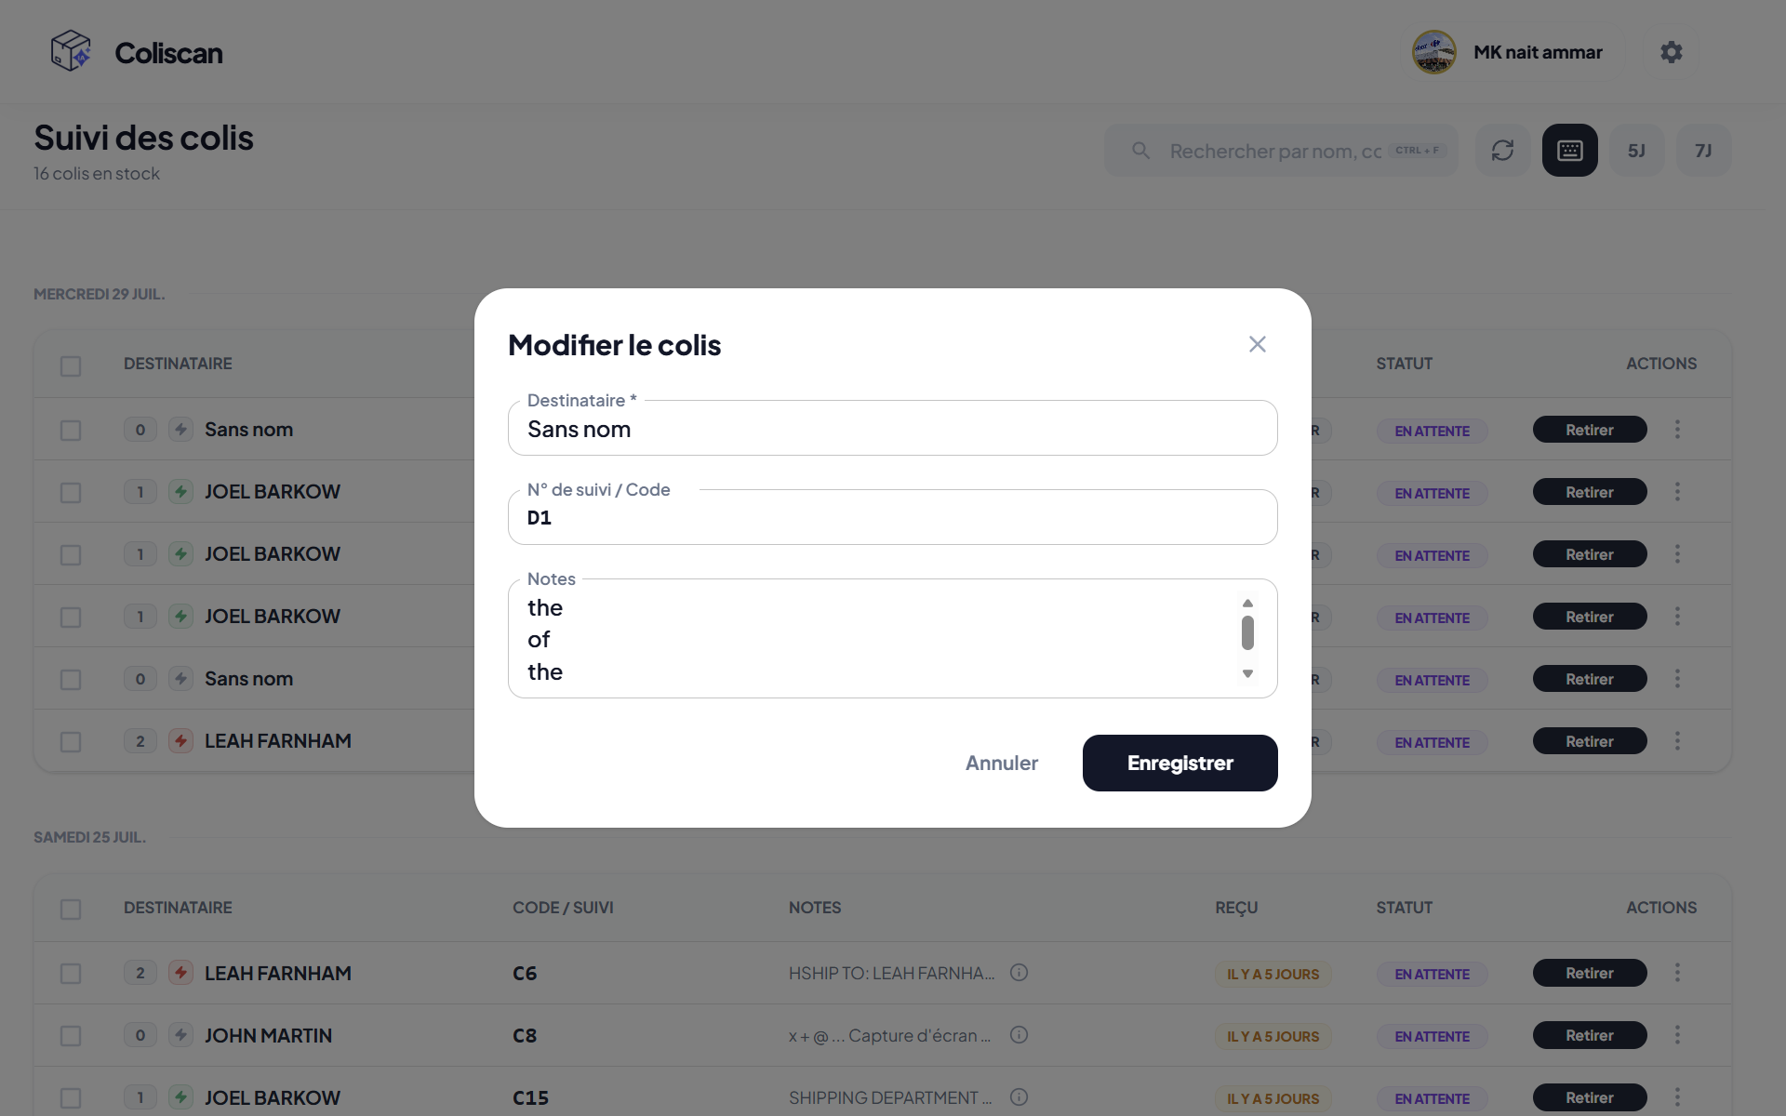Open settings via the gear icon

(x=1672, y=52)
